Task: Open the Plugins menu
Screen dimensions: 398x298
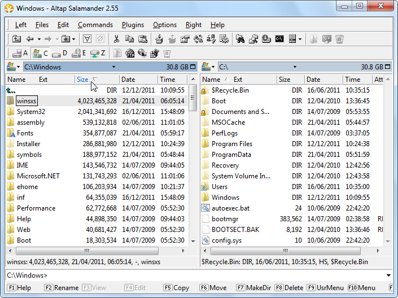Action: (x=133, y=25)
